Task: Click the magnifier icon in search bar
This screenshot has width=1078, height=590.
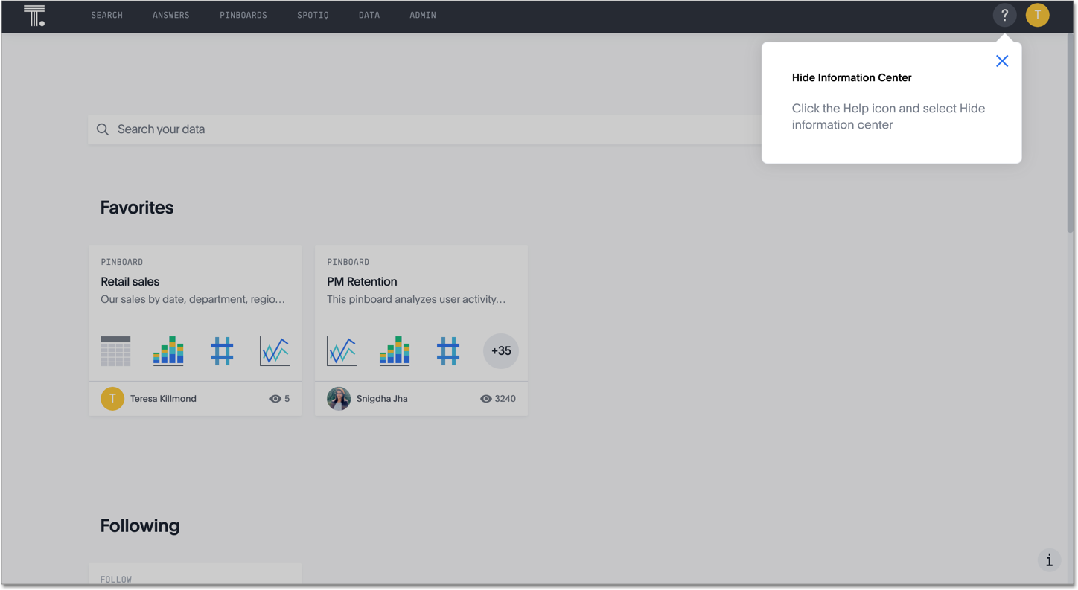Action: point(103,129)
